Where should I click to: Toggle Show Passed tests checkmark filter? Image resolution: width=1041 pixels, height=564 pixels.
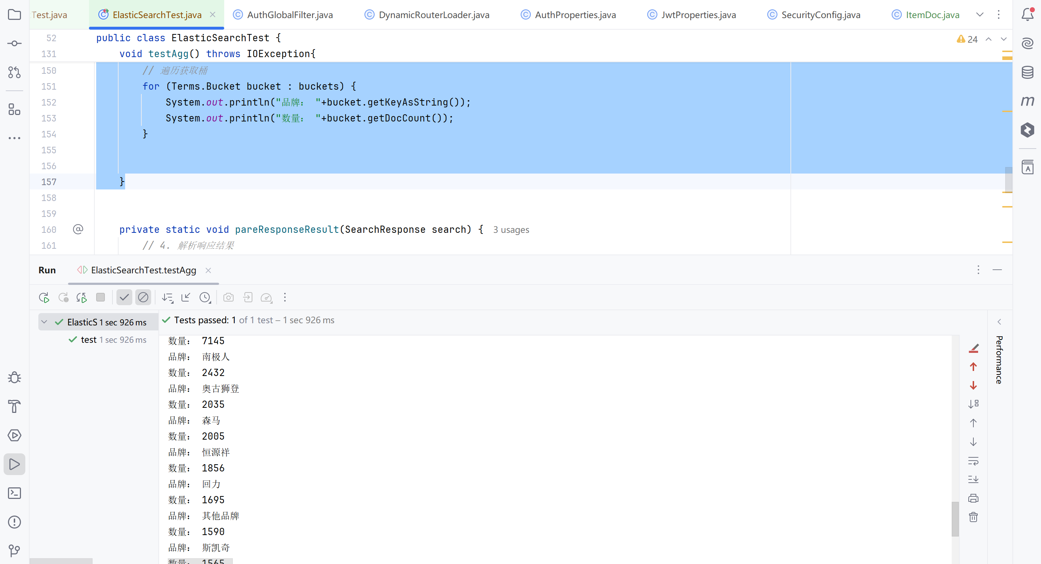124,298
